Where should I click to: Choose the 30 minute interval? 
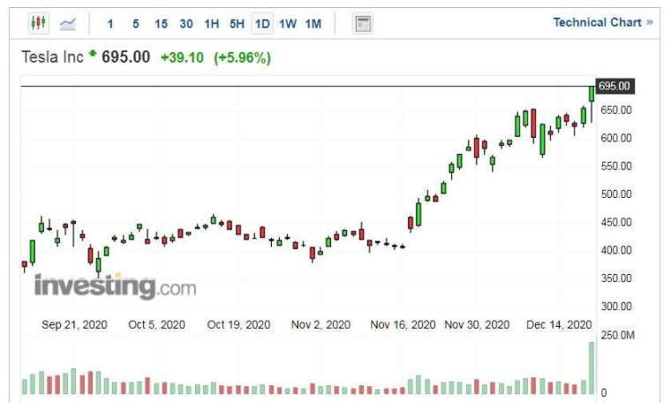click(186, 24)
